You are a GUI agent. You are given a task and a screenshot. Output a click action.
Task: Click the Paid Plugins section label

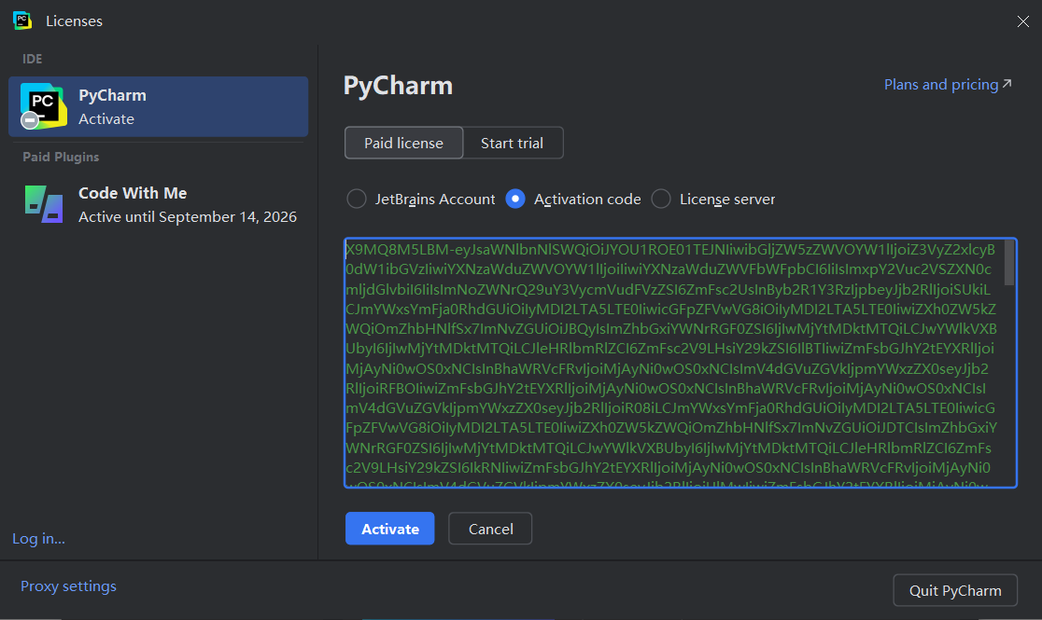point(61,157)
